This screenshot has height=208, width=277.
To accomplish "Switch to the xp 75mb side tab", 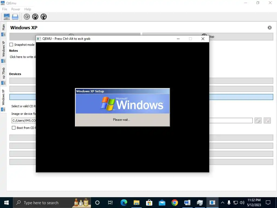I will pyautogui.click(x=3, y=76).
